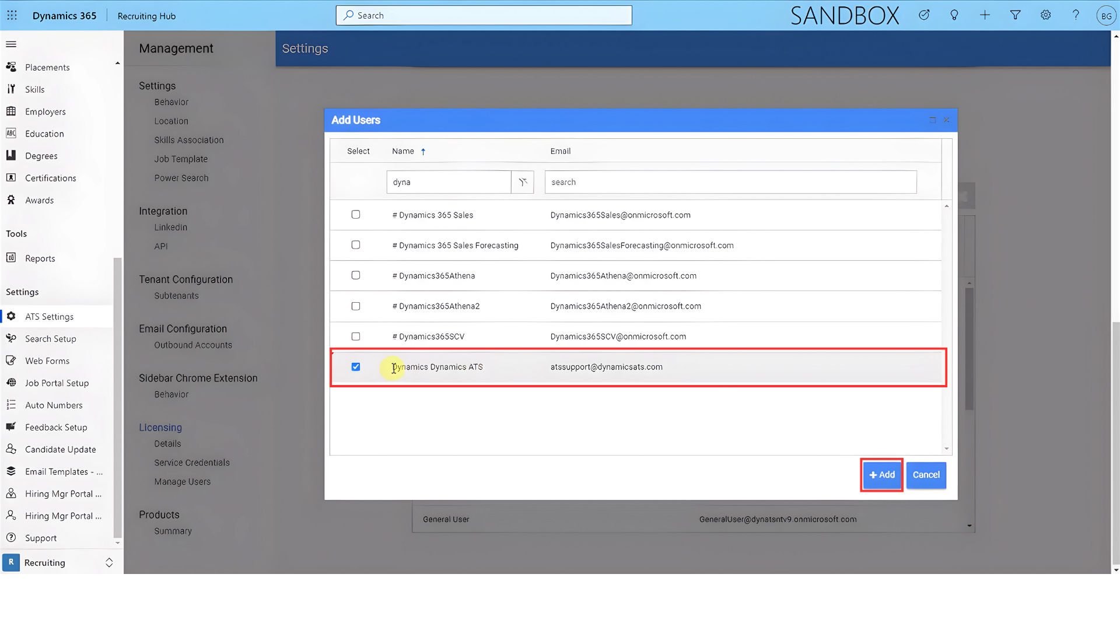Click Cancel in the Add Users dialog
The width and height of the screenshot is (1120, 630).
926,475
